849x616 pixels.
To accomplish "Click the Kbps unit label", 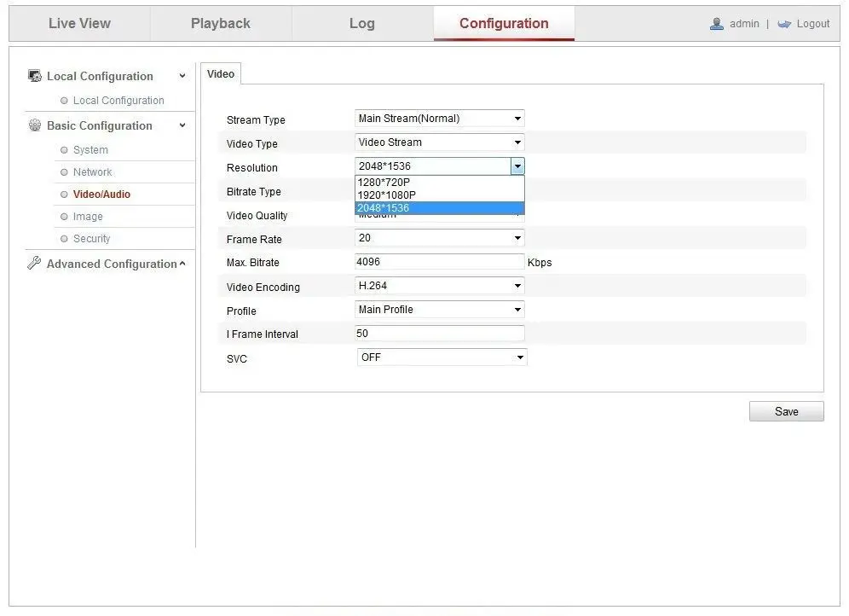I will pos(540,263).
